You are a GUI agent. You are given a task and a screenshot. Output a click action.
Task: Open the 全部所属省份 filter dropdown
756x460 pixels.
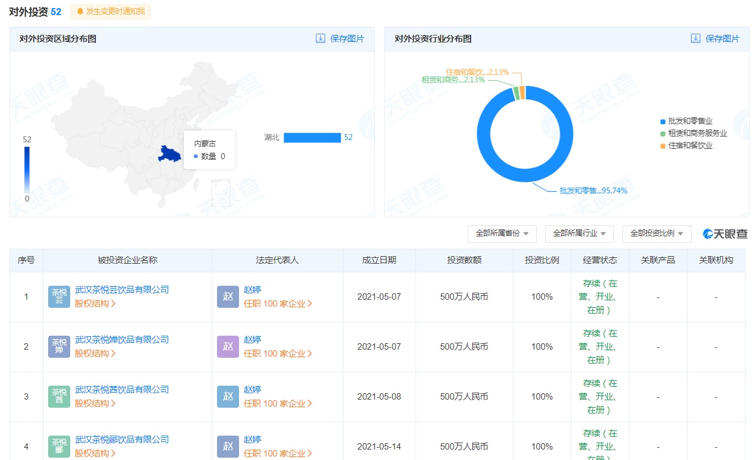click(x=502, y=233)
